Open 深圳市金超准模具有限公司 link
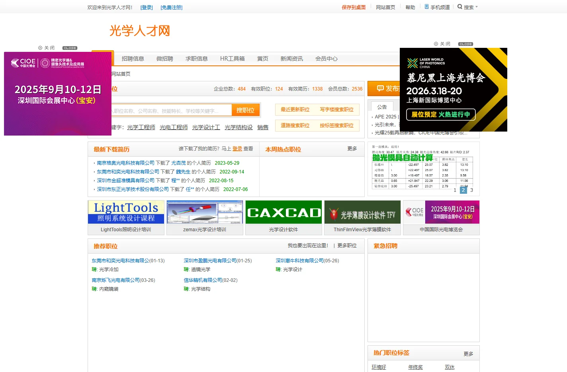This screenshot has width=567, height=372. pos(125,181)
